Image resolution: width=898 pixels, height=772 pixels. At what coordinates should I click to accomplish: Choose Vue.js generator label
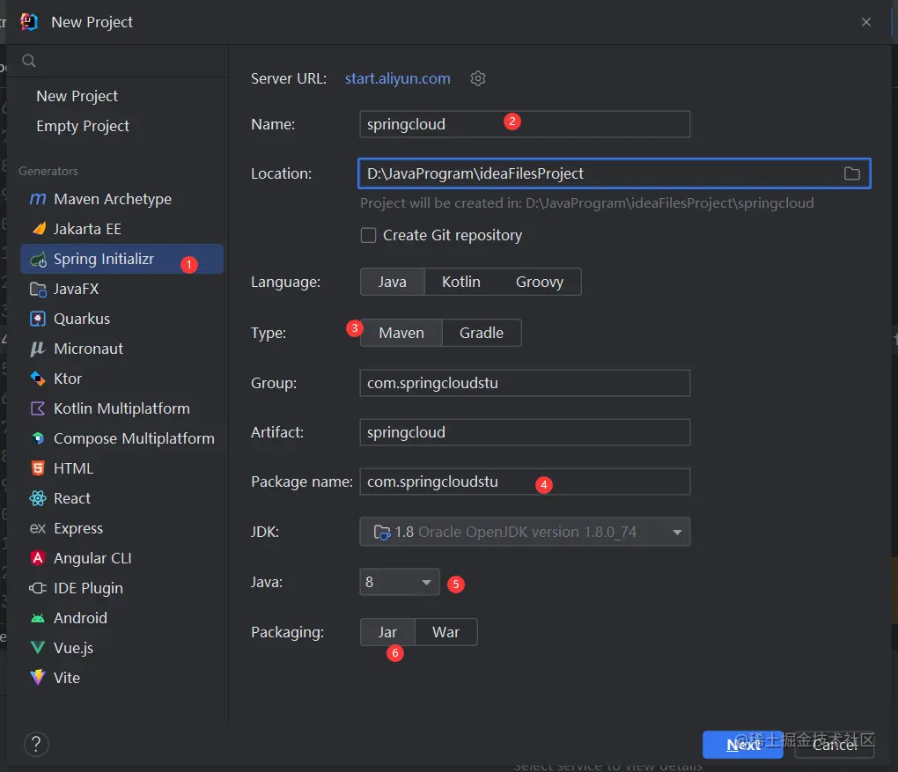coord(73,648)
